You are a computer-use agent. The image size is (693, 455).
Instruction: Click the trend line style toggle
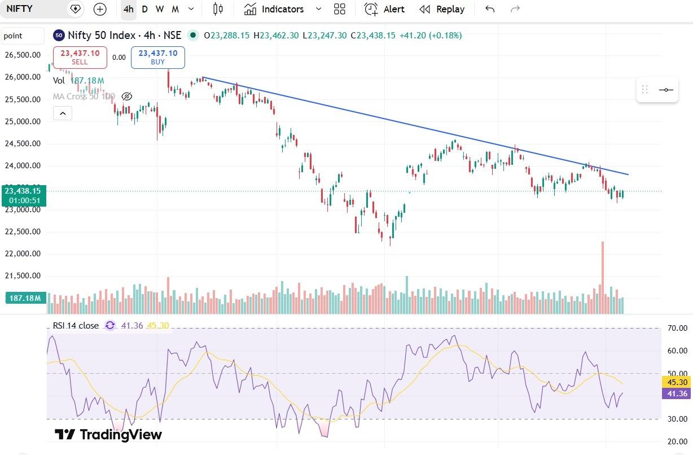[x=666, y=90]
